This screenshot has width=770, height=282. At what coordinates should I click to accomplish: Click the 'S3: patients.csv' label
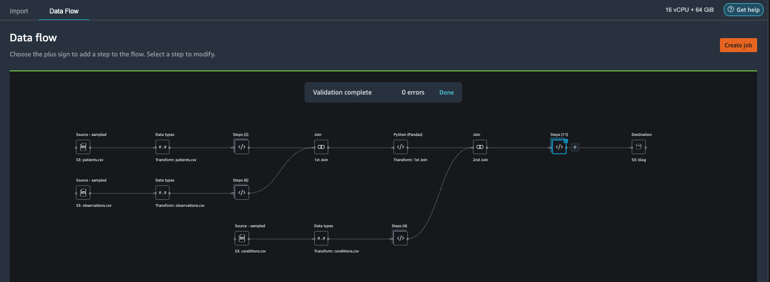click(89, 160)
